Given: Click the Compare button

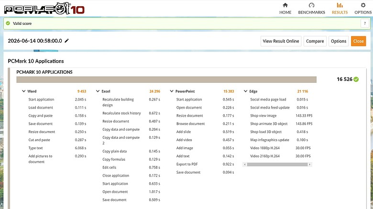Looking at the screenshot, I should click(x=315, y=41).
